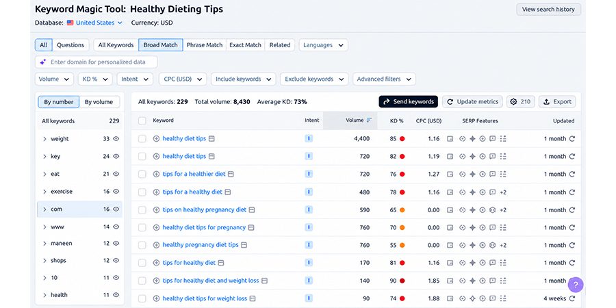Click the KD % column header
The height and width of the screenshot is (308, 616).
point(396,121)
